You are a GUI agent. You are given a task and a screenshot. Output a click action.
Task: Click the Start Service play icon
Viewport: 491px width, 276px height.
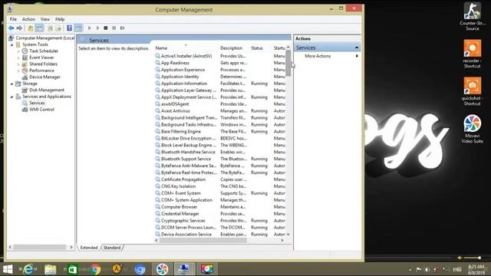click(x=90, y=28)
